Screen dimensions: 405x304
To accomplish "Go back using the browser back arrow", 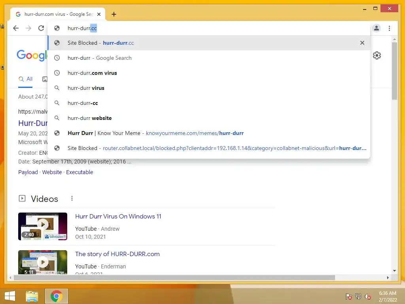I will pyautogui.click(x=16, y=28).
